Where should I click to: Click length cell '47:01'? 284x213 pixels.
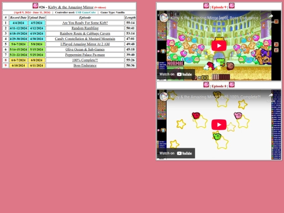[130, 39]
